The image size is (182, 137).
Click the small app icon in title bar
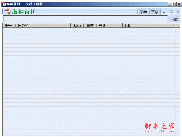(x=4, y=4)
